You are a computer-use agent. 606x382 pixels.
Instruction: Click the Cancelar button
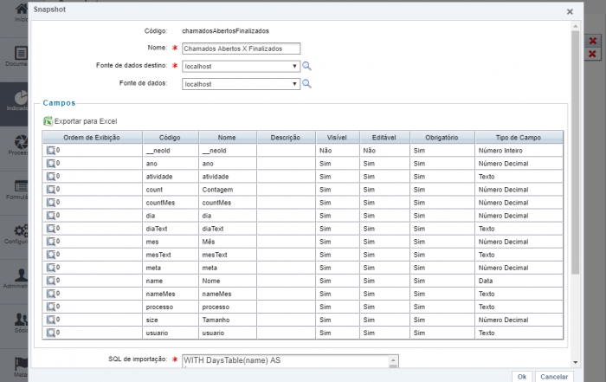(x=554, y=377)
